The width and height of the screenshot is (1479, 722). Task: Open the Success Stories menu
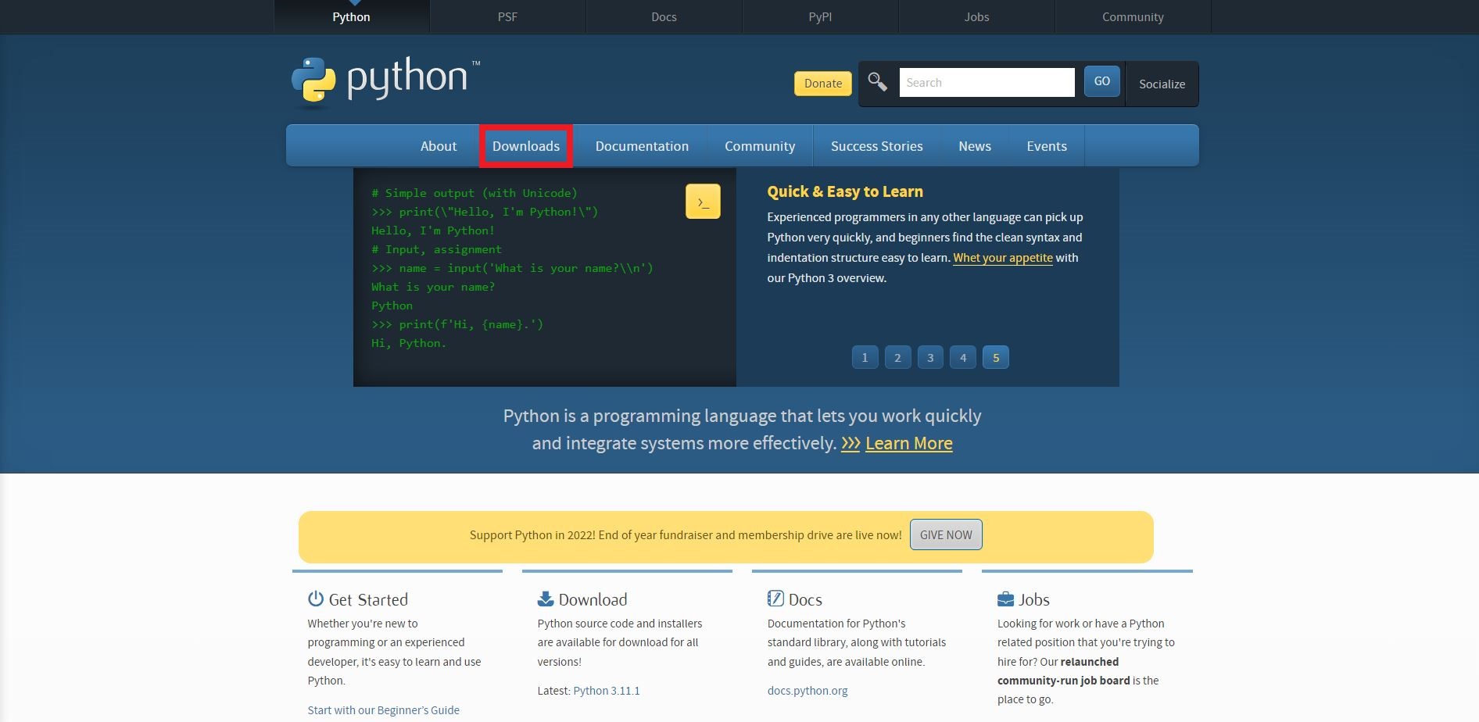(x=876, y=146)
